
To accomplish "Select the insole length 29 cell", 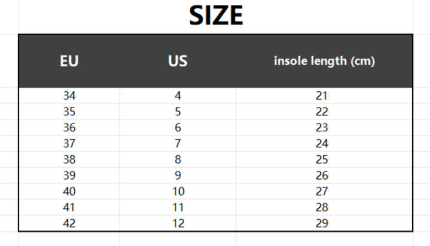I will [x=324, y=223].
